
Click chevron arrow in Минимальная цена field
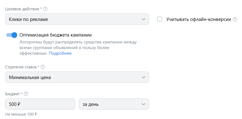coord(143,77)
